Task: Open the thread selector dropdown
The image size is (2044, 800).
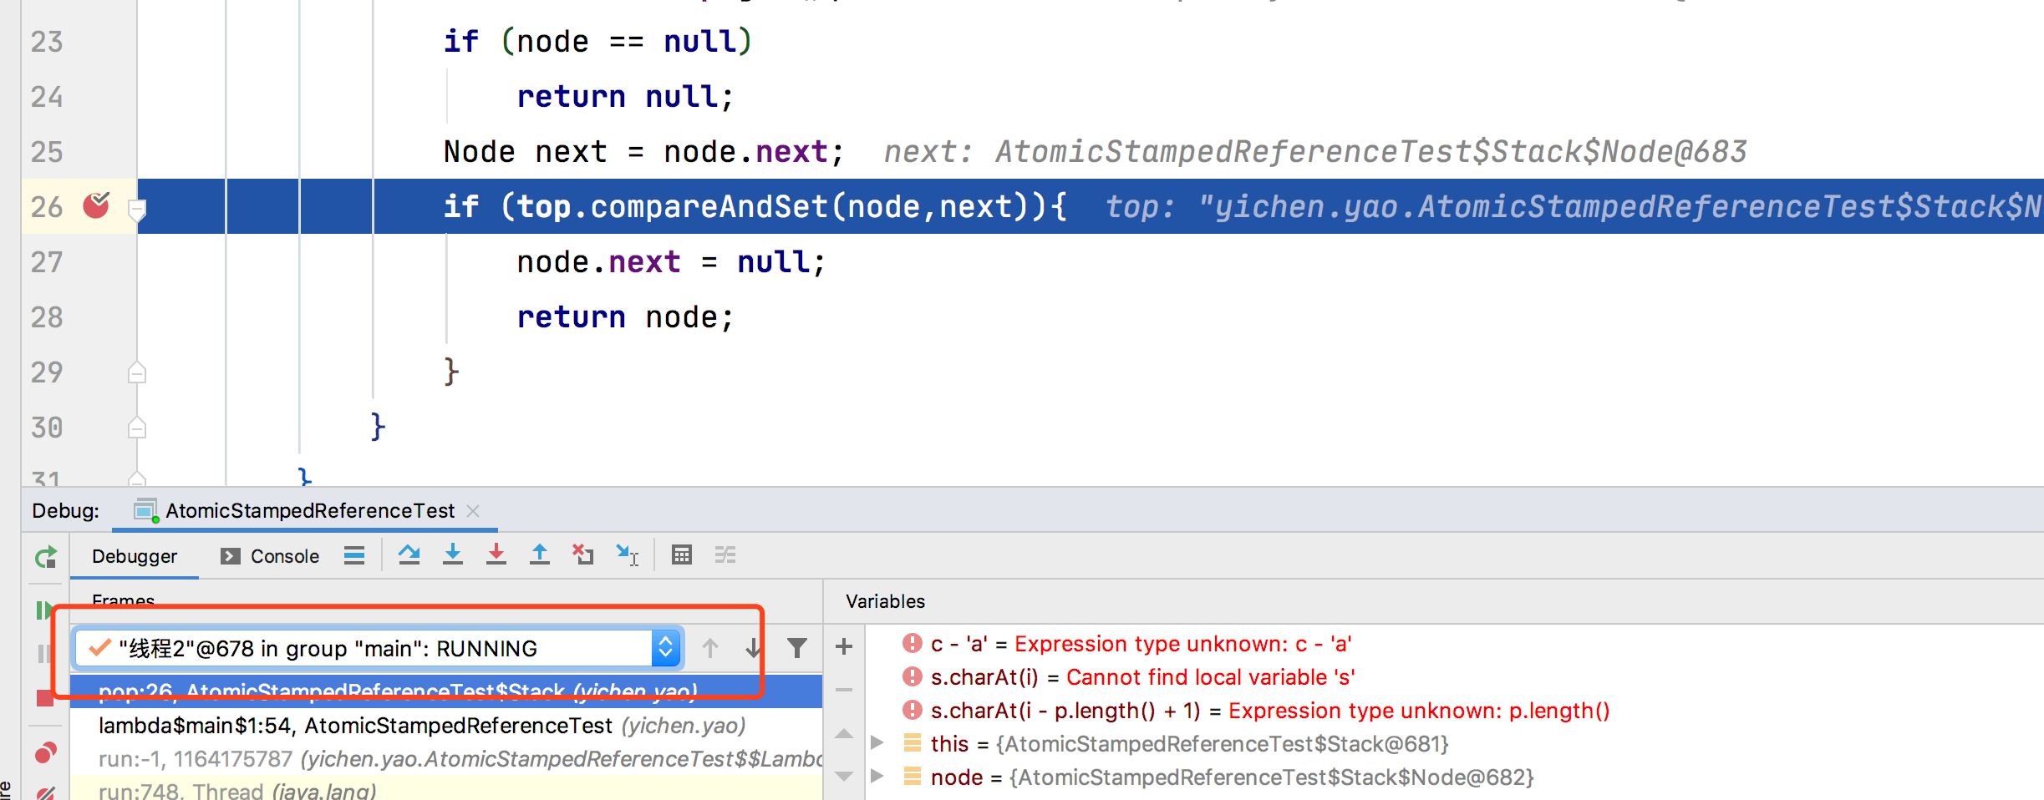Action: click(665, 648)
